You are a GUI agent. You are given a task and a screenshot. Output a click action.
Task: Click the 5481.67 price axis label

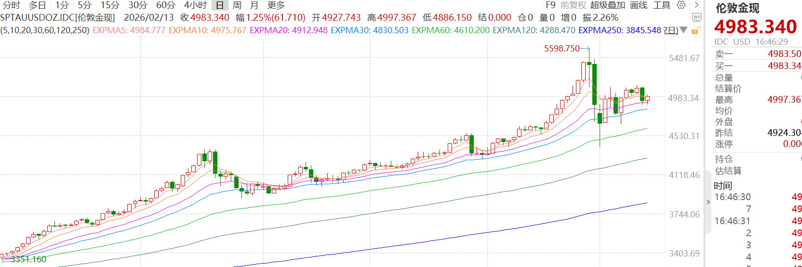(x=684, y=58)
